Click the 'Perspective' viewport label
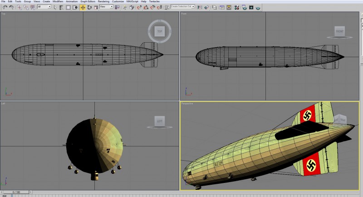This screenshot has width=363, height=197. click(187, 103)
